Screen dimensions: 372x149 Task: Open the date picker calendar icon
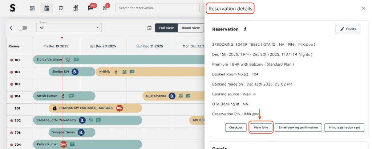coord(149,28)
